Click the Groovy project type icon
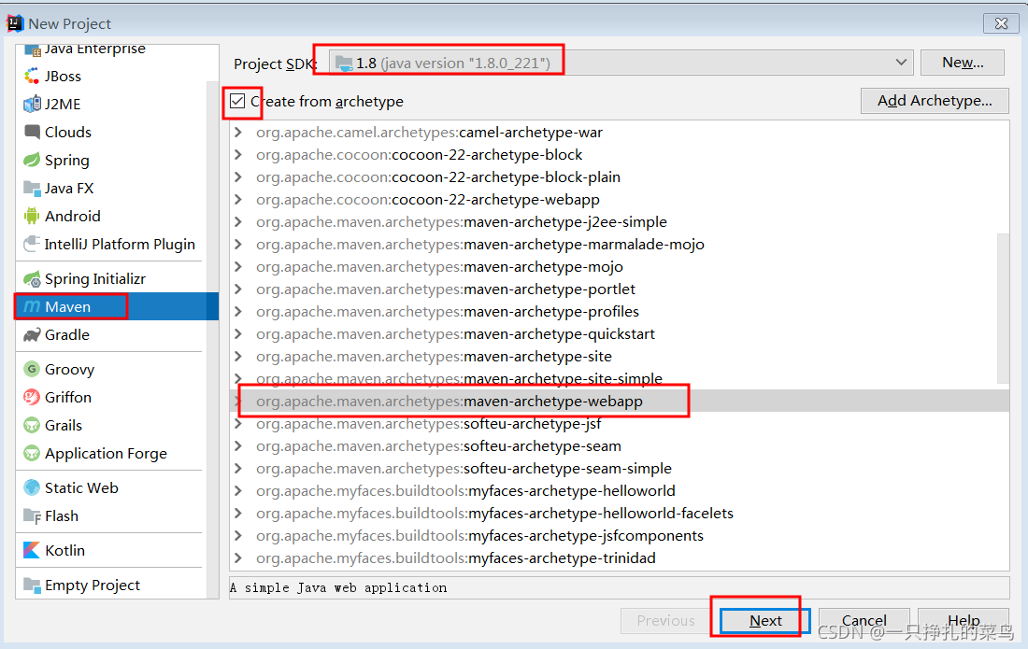This screenshot has height=649, width=1028. 33,369
